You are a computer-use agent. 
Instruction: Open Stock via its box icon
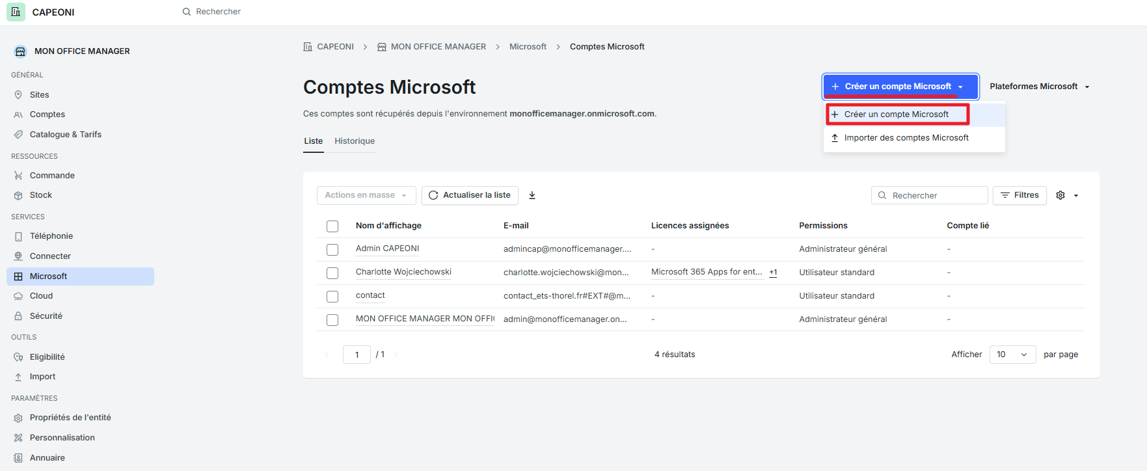pos(18,195)
